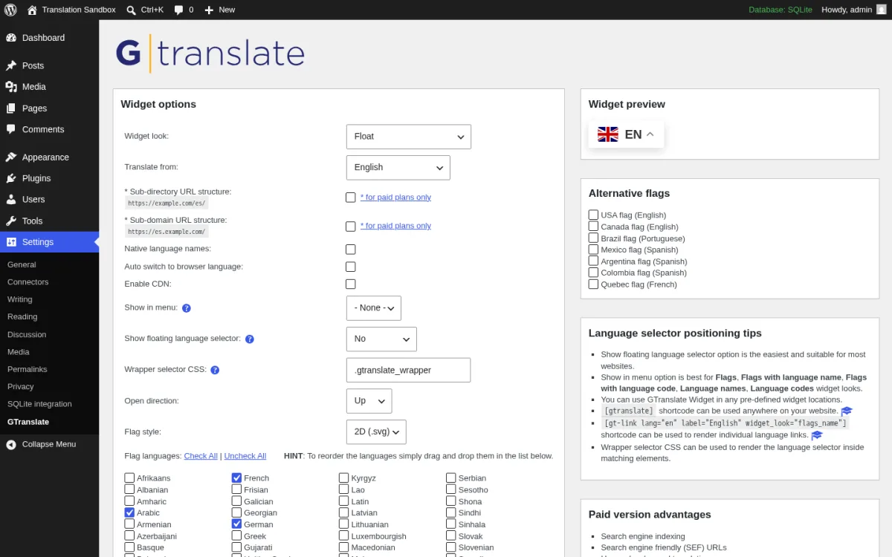The width and height of the screenshot is (892, 557).
Task: Uncheck the German language checkbox
Action: tap(236, 524)
